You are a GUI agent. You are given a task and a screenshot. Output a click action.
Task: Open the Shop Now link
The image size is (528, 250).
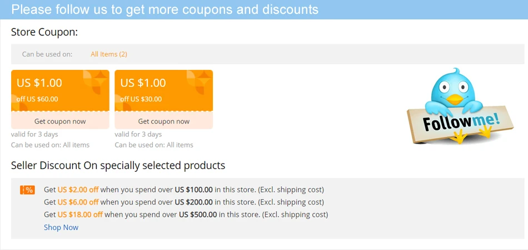tap(61, 227)
